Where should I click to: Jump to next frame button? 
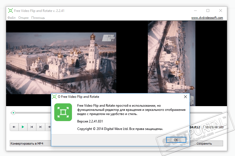point(40,127)
